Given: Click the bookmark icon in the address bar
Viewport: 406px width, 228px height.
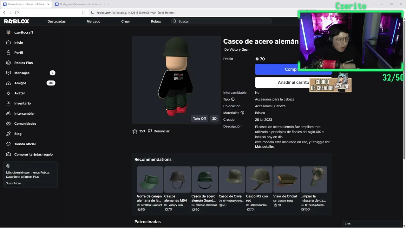Looking at the screenshot, I should coord(84,13).
